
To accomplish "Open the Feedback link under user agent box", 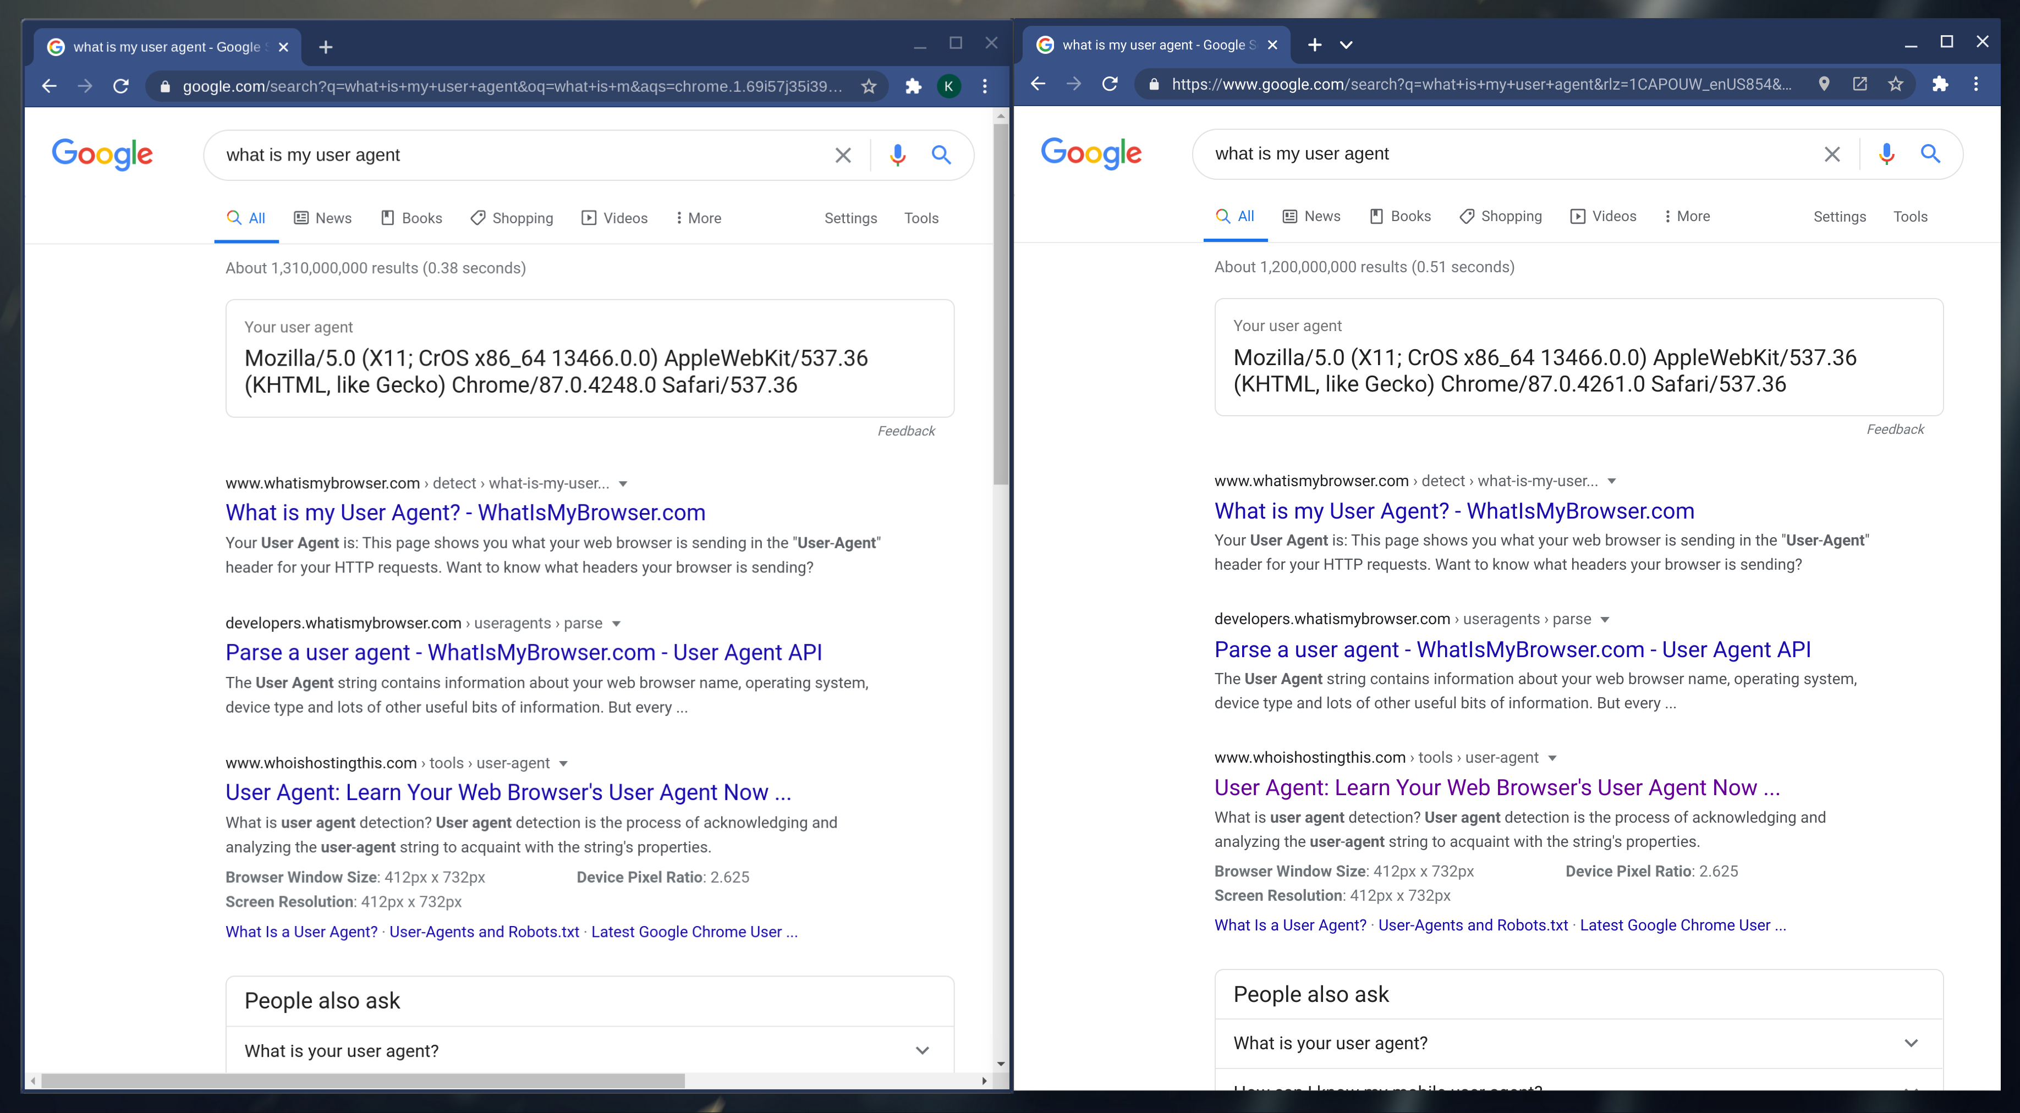I will click(905, 431).
